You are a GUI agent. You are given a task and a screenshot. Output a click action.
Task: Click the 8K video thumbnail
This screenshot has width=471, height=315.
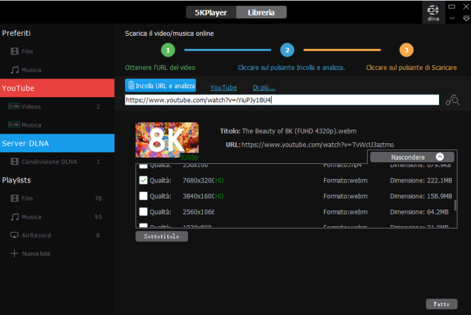pos(167,140)
